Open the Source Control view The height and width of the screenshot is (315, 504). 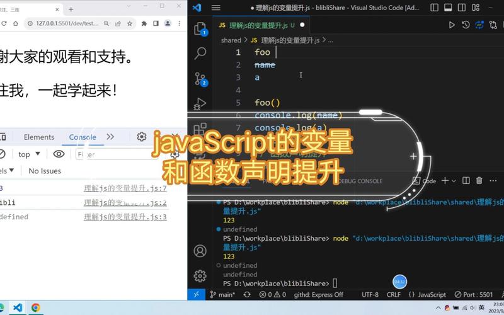(200, 79)
